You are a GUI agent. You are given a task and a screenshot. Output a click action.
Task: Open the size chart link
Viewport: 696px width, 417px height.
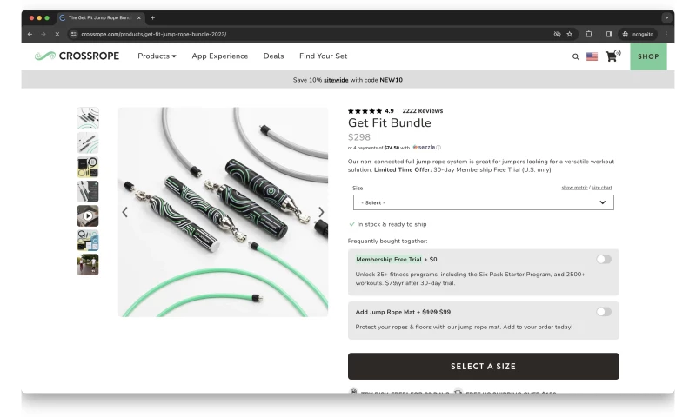(602, 188)
